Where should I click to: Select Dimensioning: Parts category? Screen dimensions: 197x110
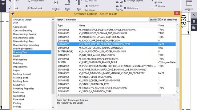tap(23, 41)
